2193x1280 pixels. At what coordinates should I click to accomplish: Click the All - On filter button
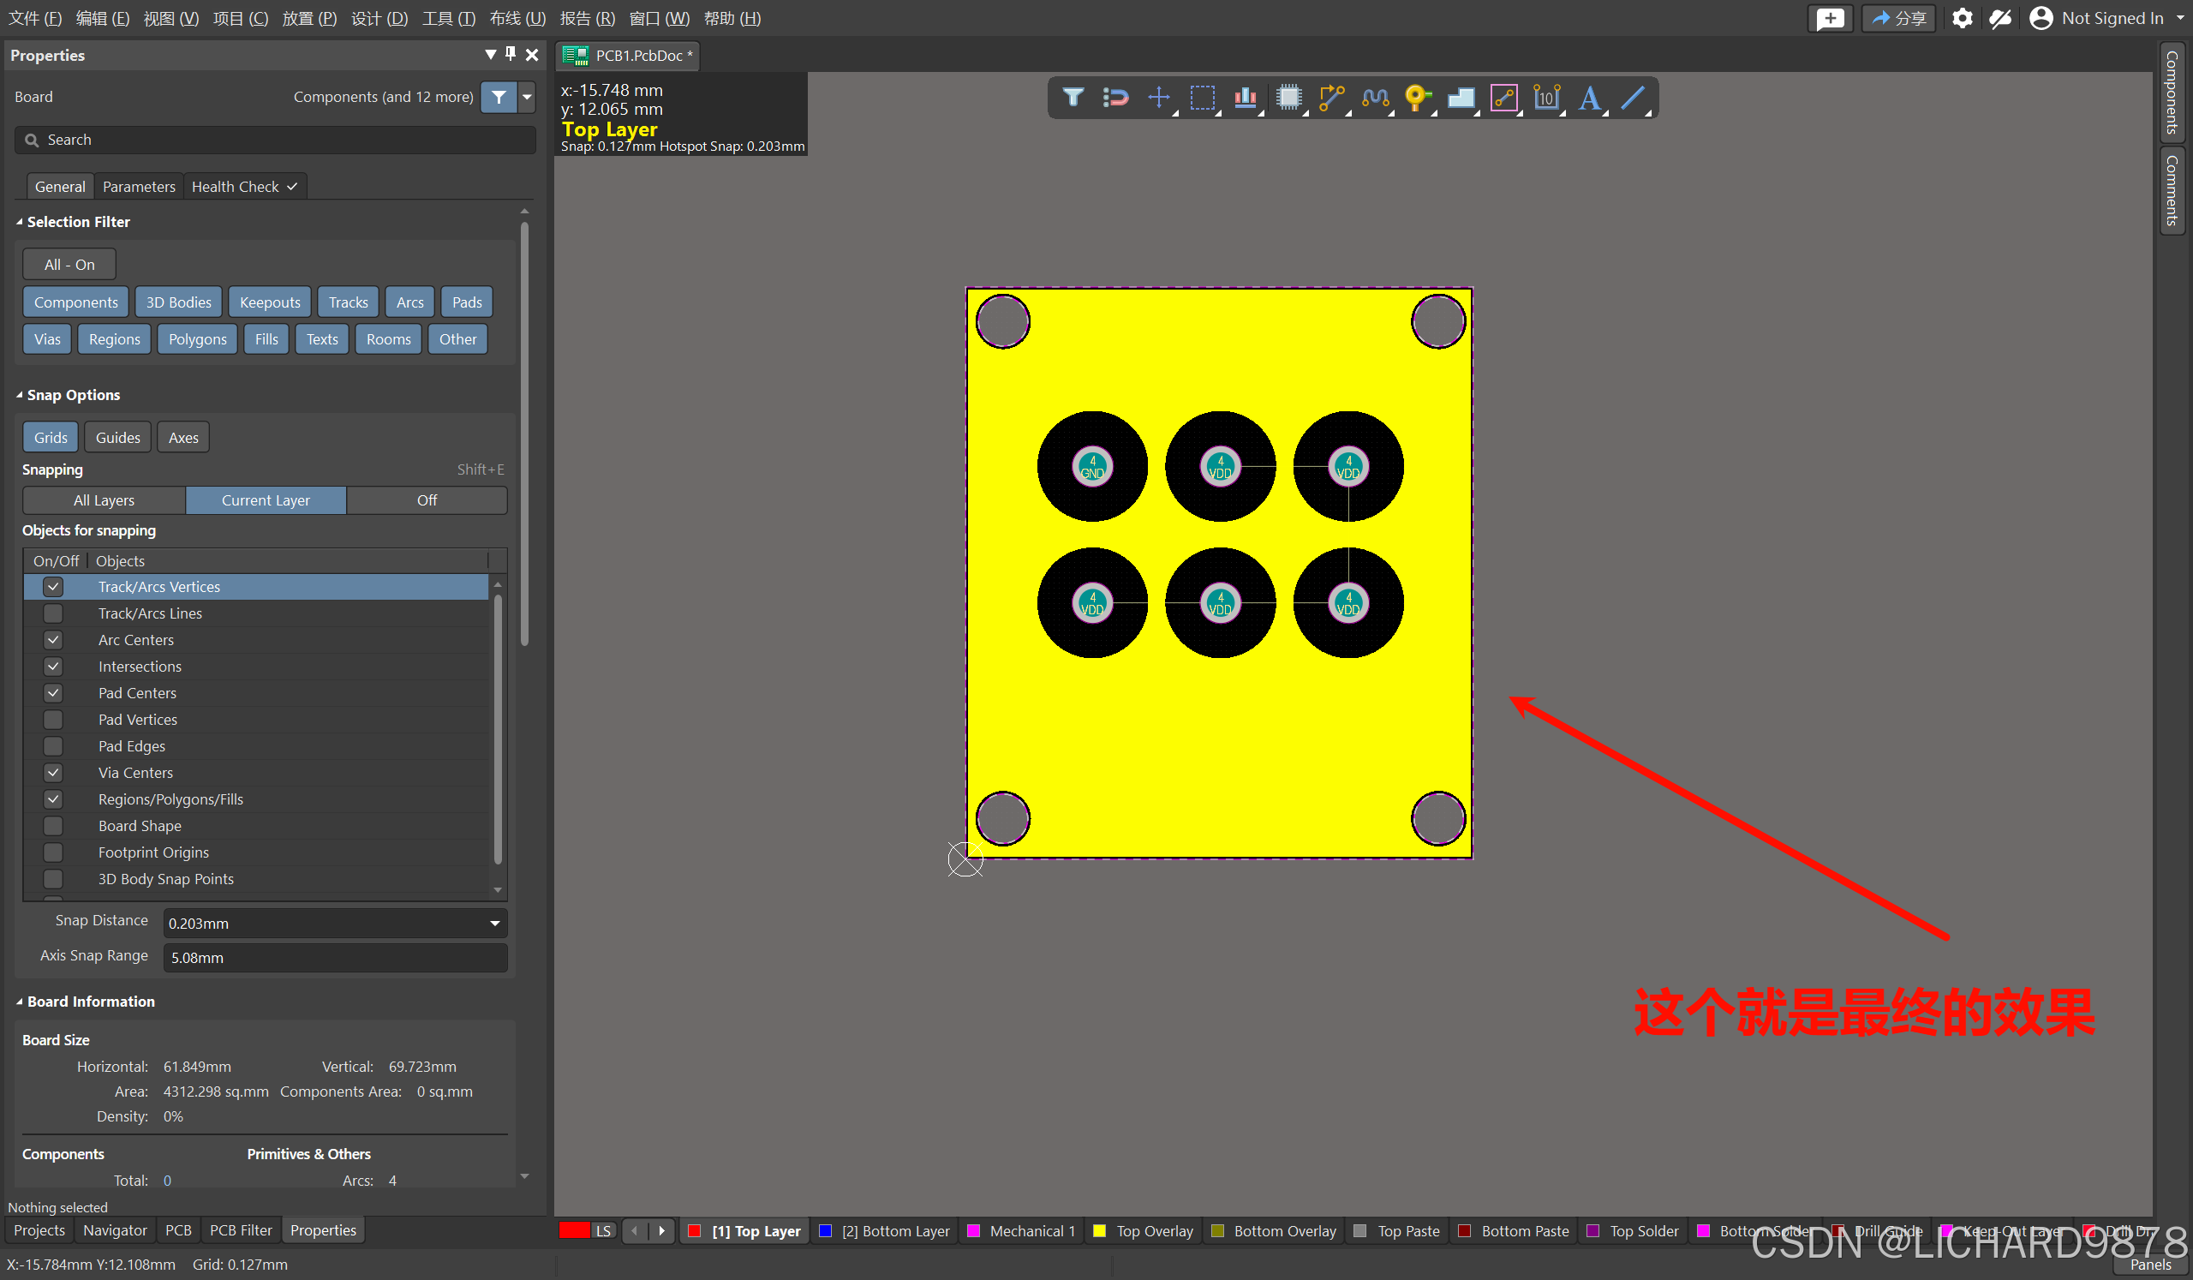tap(69, 265)
